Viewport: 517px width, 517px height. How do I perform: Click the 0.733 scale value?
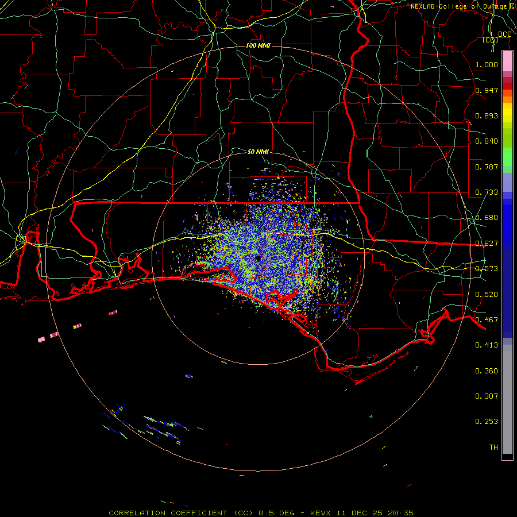(487, 192)
